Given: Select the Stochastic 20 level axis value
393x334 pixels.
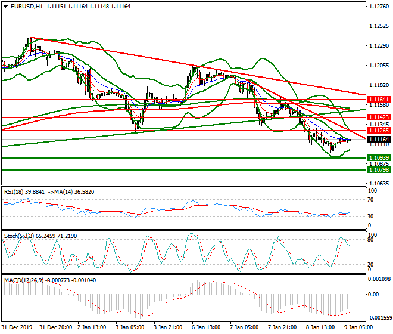Looking at the screenshot, I should [x=370, y=264].
